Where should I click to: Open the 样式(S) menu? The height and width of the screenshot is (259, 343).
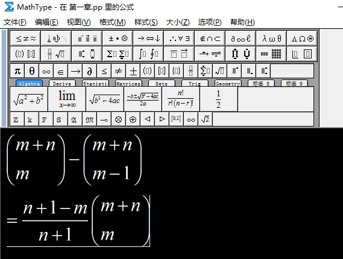(146, 22)
